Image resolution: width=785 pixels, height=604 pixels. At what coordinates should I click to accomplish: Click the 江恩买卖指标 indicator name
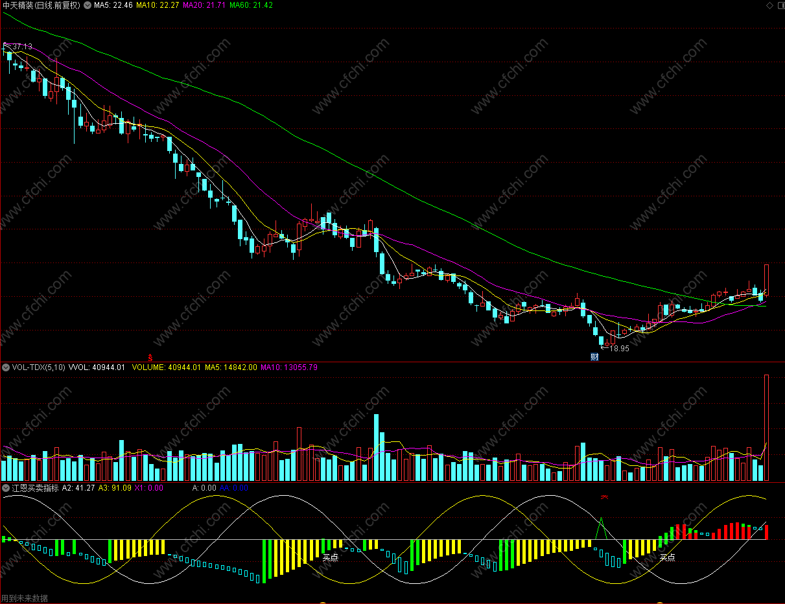coord(36,488)
